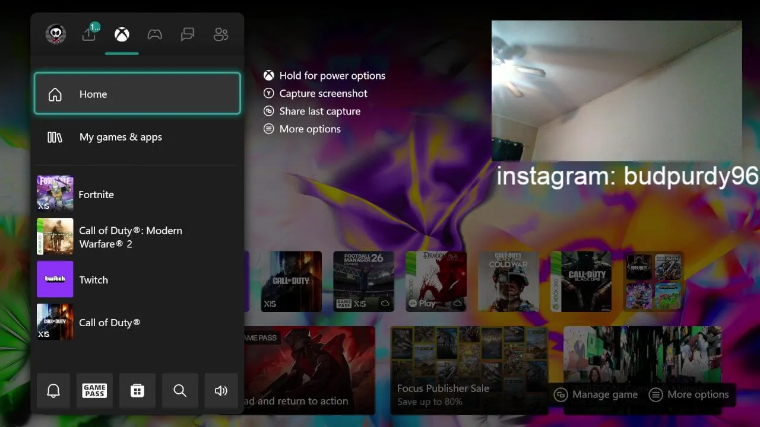Open the Capture & share tab
The image size is (760, 427).
(89, 34)
